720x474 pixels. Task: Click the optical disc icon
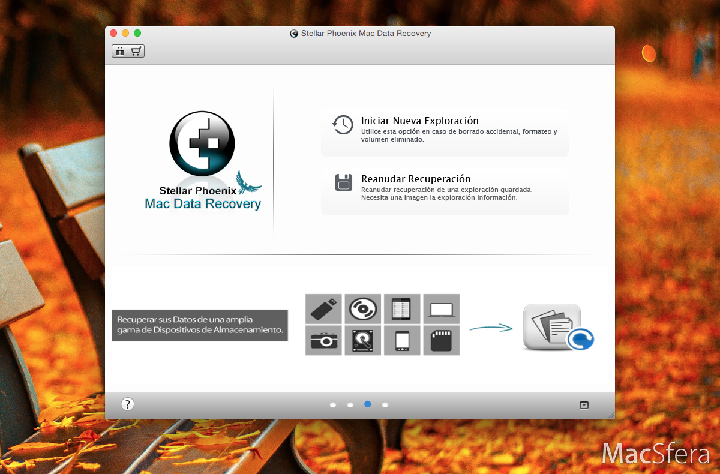pyautogui.click(x=363, y=309)
